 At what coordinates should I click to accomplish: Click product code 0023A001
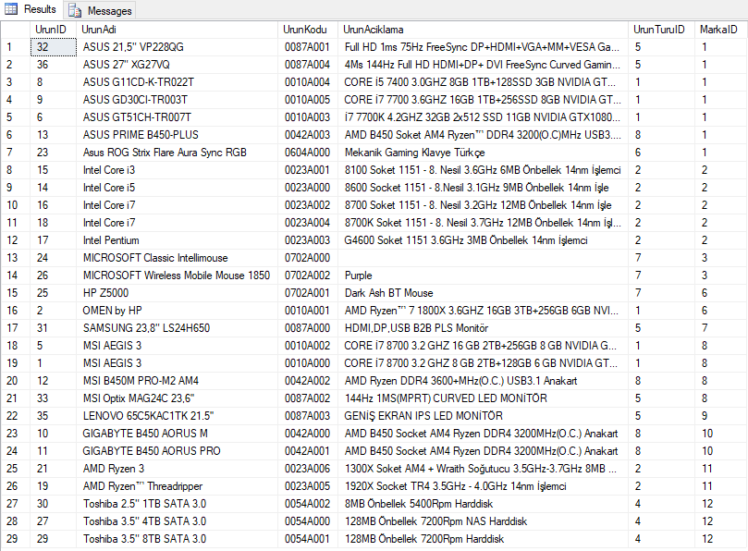click(x=308, y=170)
